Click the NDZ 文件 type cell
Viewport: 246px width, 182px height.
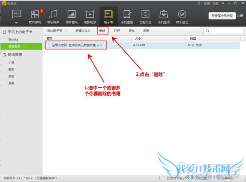(x=195, y=45)
